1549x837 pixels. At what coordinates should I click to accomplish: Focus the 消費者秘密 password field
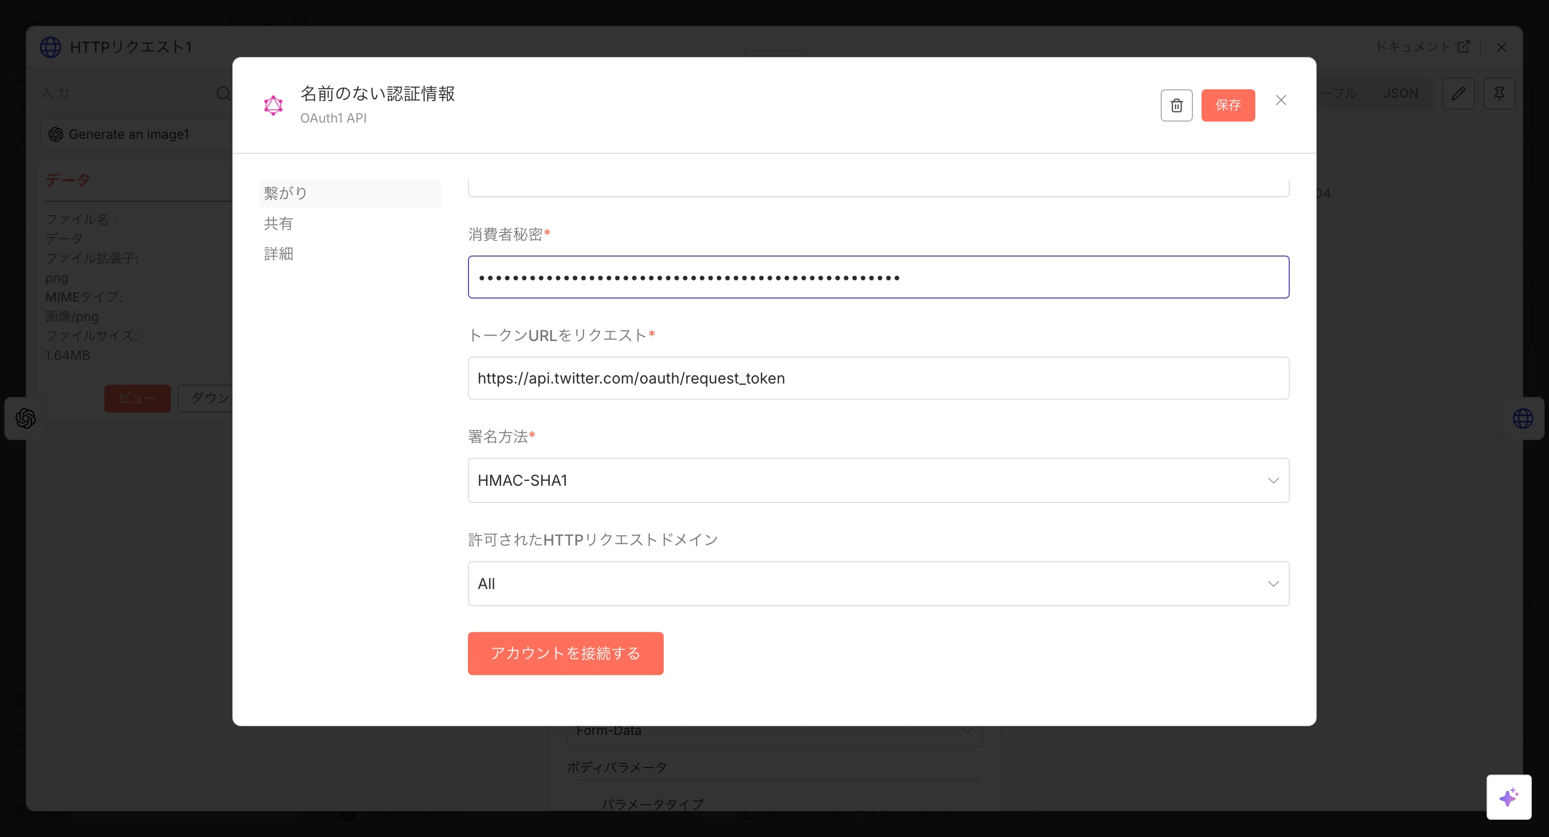(878, 277)
